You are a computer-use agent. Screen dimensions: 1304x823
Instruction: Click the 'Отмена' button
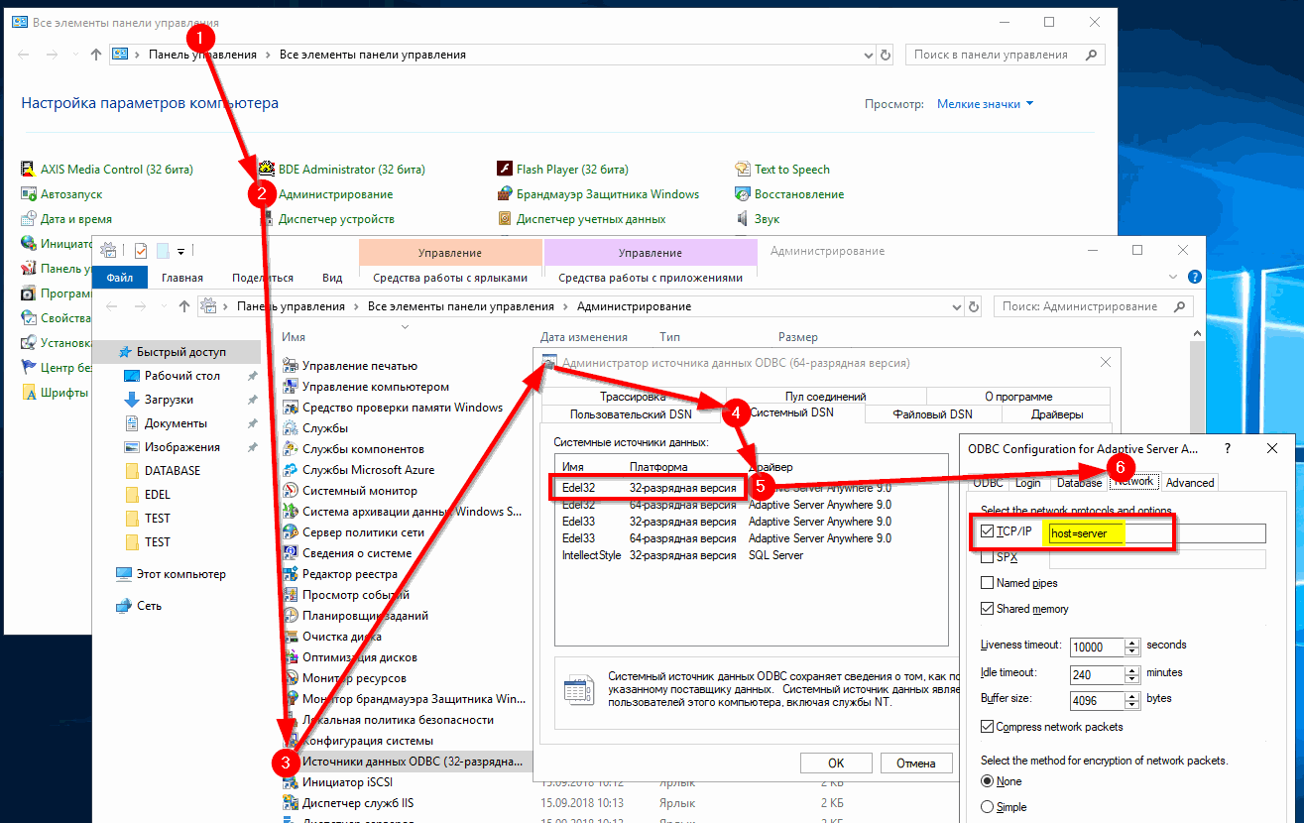point(915,763)
